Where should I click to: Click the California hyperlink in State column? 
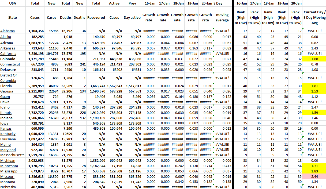pyautogui.click(x=8, y=54)
